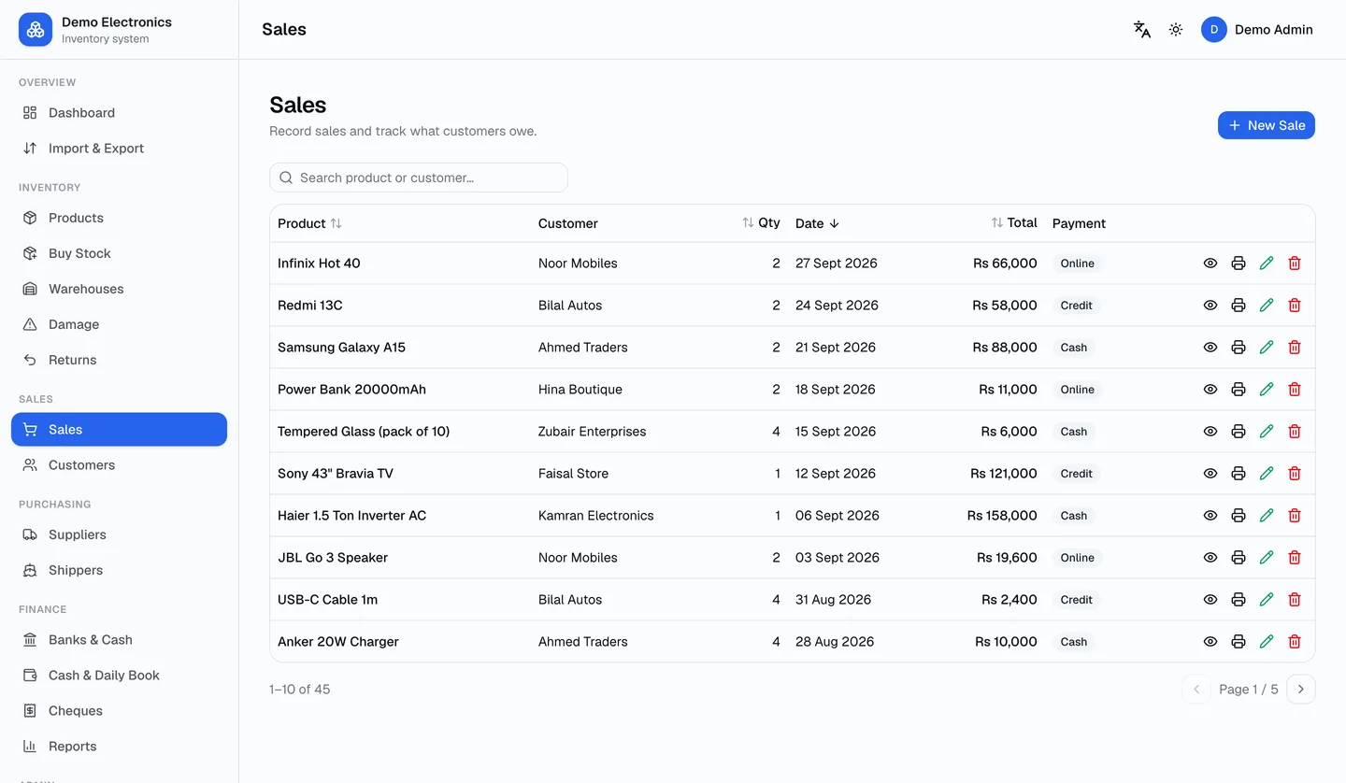Print the Haier 1.5 Ton Inverter AC sale

[1239, 516]
